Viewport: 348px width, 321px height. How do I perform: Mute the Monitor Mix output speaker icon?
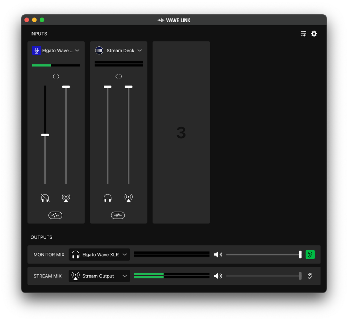(x=218, y=254)
